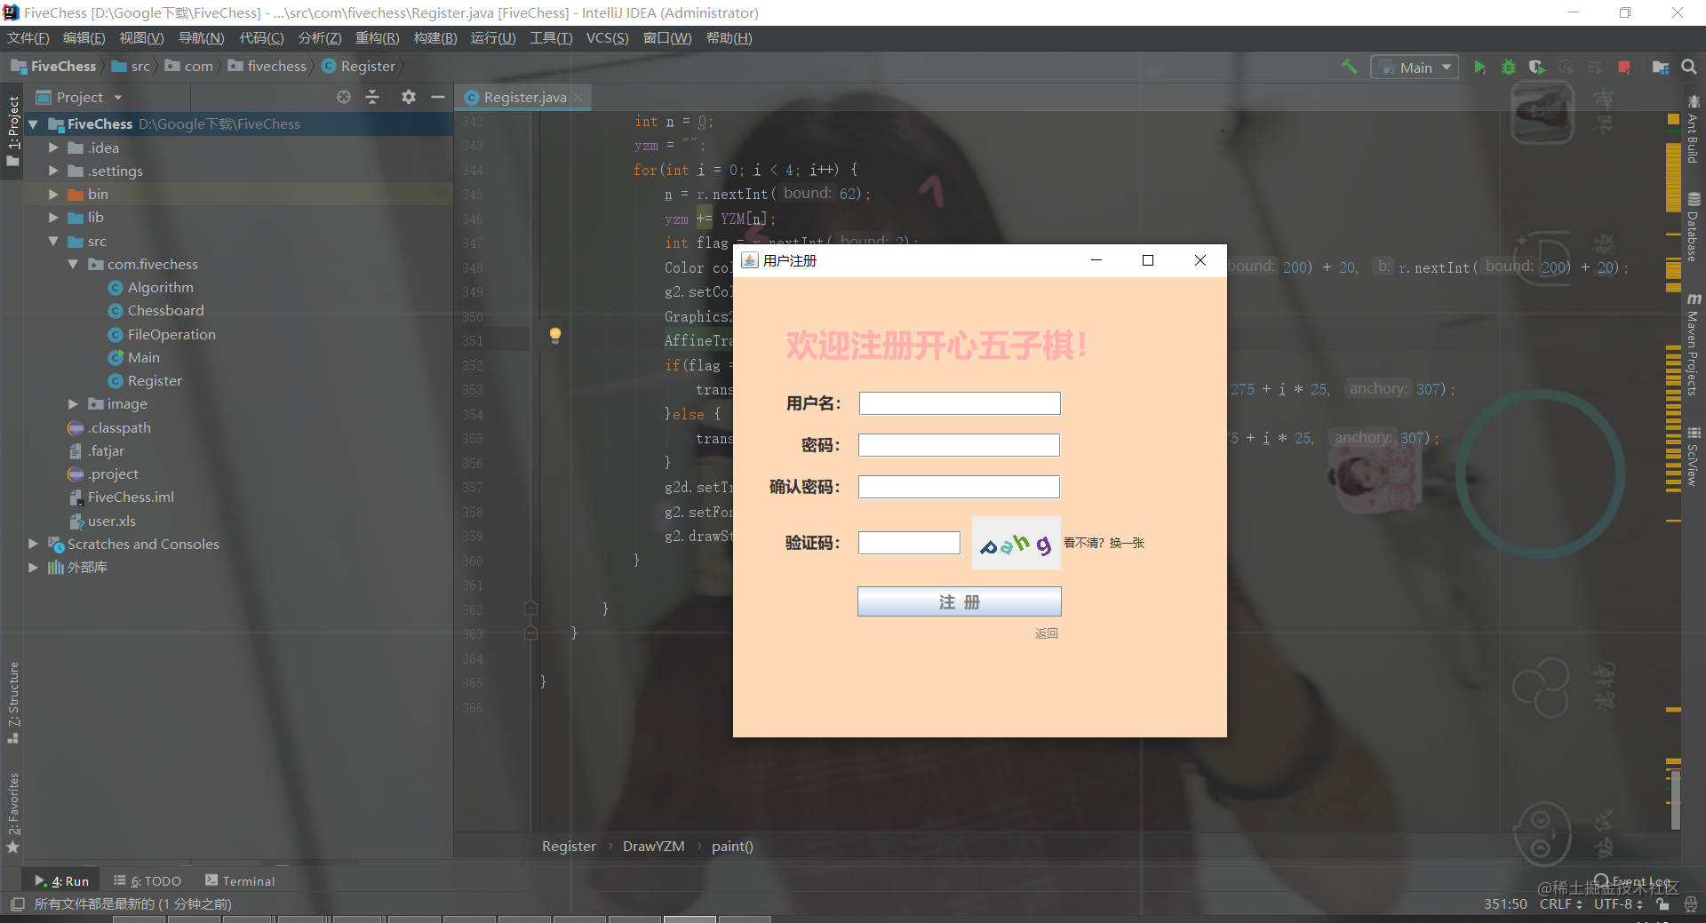Select .classpath file in tree
This screenshot has width=1706, height=923.
coord(118,427)
